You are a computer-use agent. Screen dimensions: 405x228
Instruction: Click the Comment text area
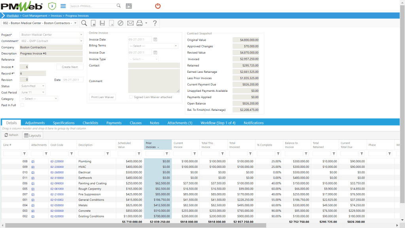click(x=154, y=81)
